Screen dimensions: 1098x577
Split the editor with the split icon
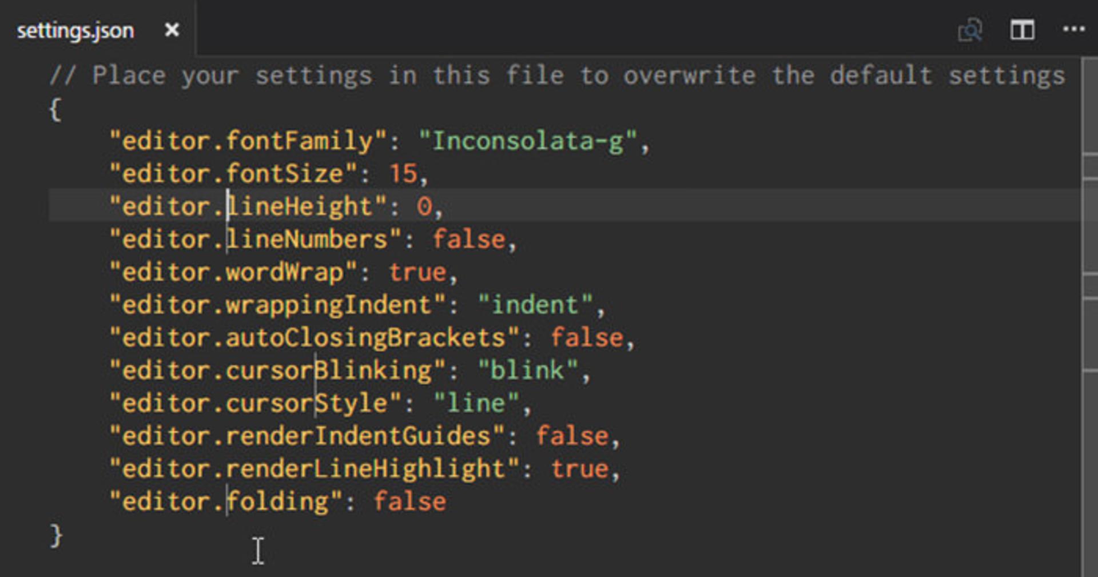(x=1022, y=30)
